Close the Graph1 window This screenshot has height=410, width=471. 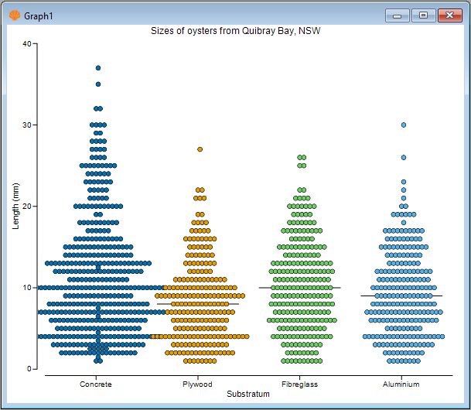pyautogui.click(x=449, y=15)
